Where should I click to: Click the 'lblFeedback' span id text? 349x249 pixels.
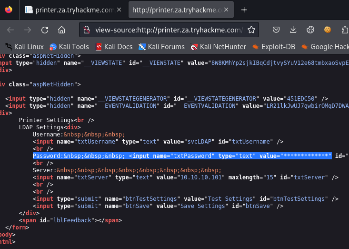coord(72,220)
